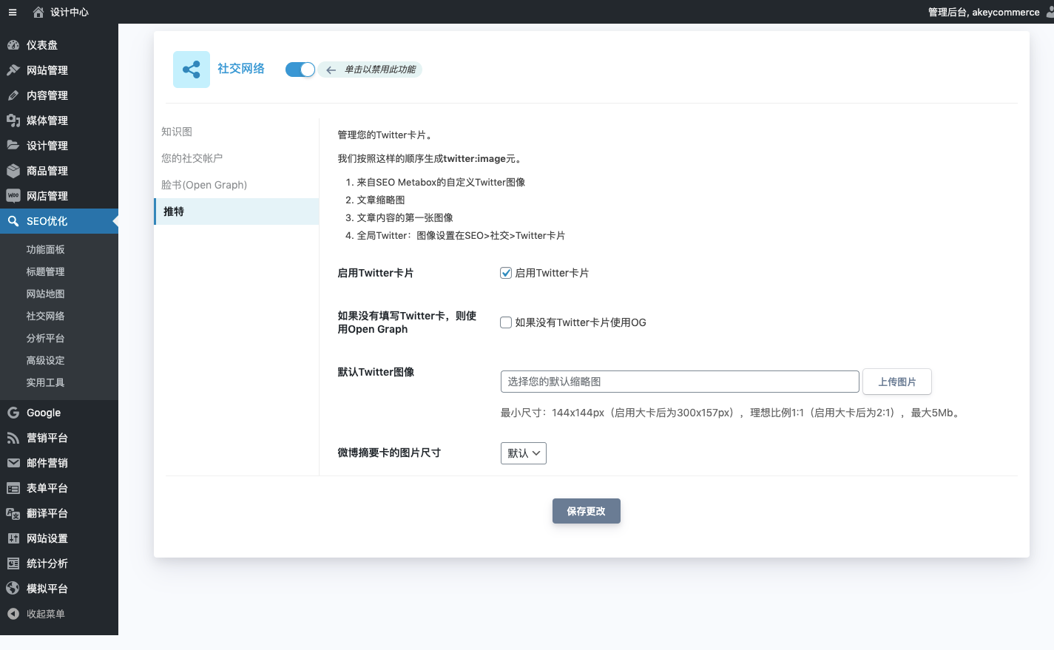Screen dimensions: 1054x650
Task: Click the 社交网络 heading link
Action: click(241, 69)
